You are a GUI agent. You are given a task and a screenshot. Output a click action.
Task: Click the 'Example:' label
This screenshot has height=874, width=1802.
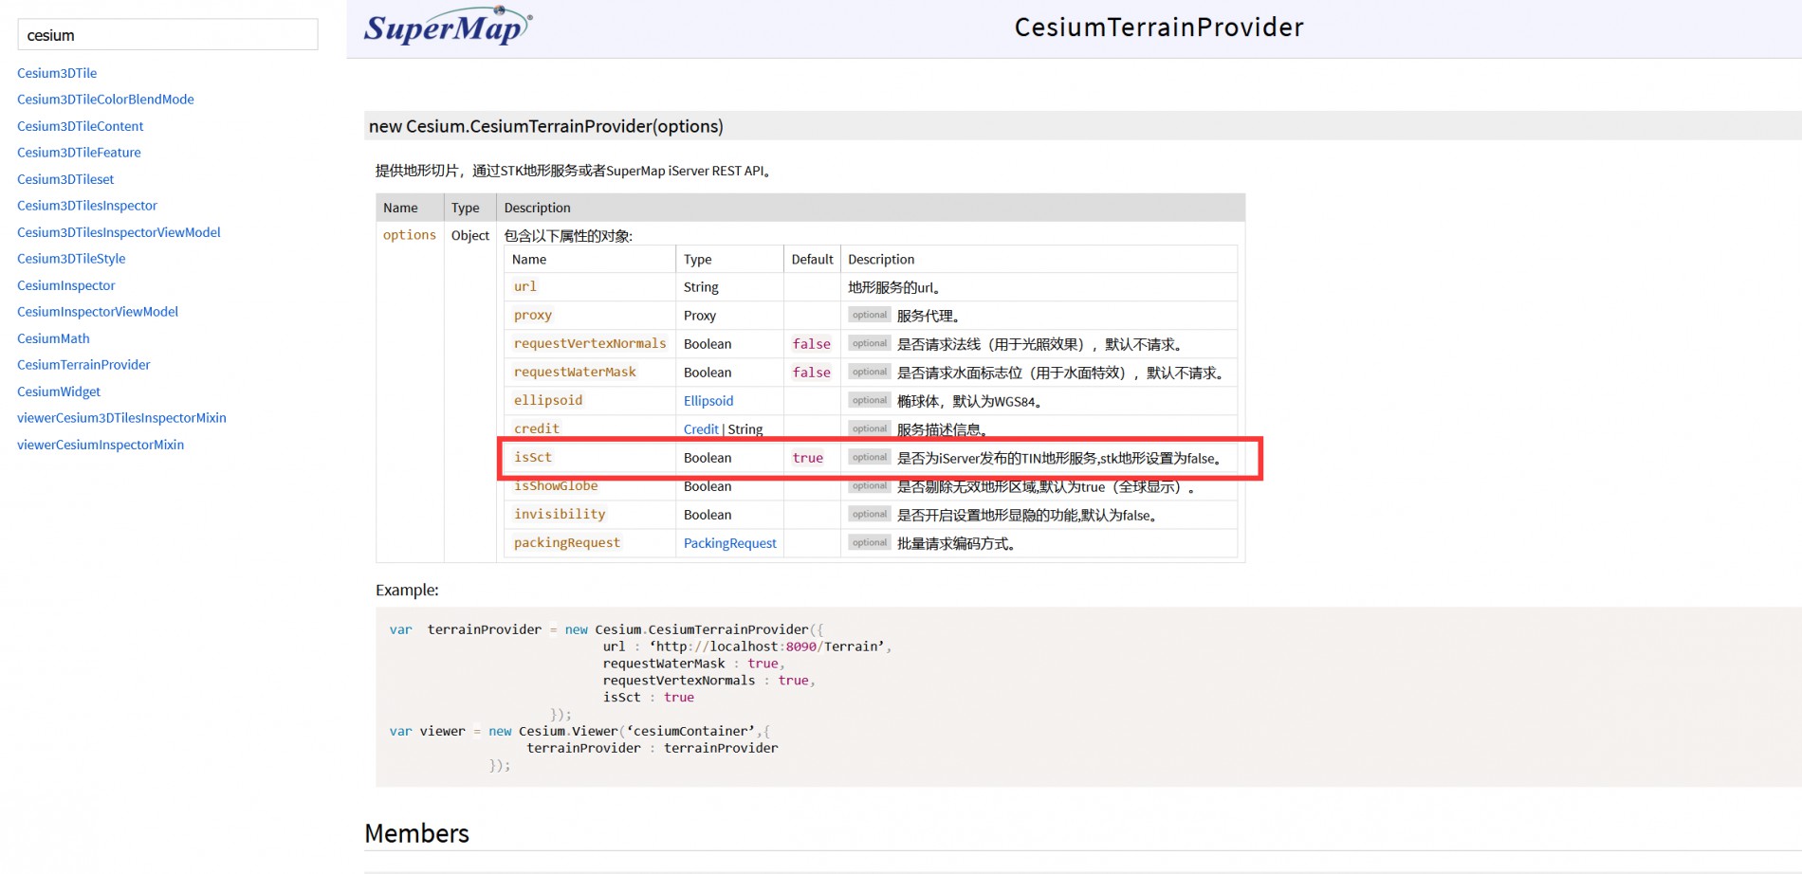coord(407,590)
